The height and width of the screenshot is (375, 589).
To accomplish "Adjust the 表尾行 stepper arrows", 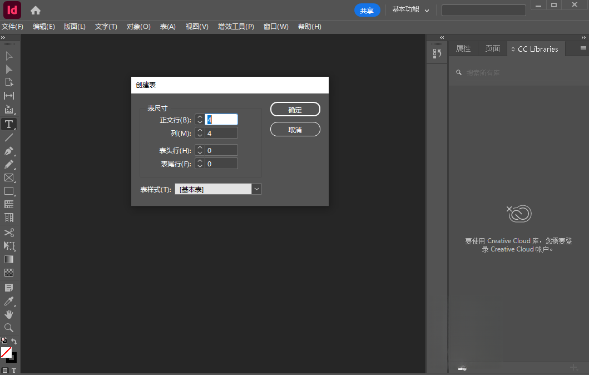I will (200, 164).
